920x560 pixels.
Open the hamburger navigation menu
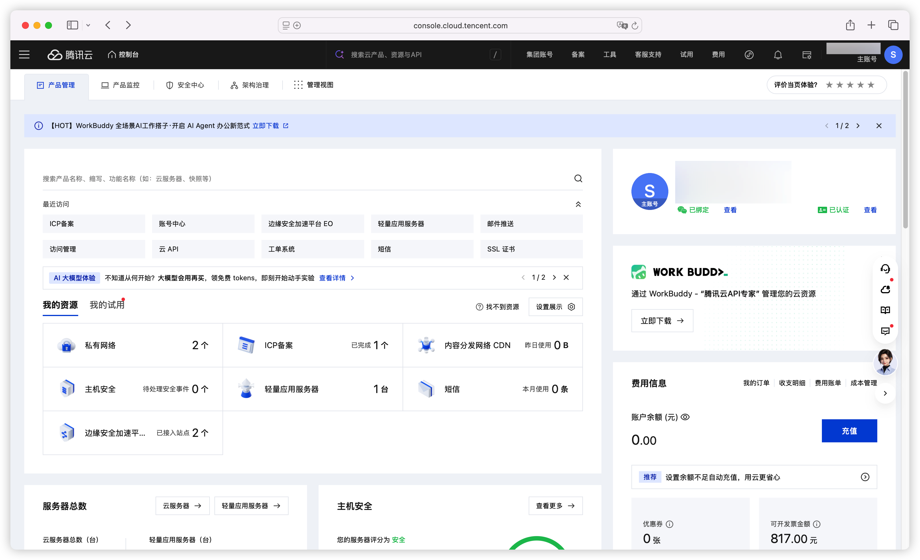coord(24,55)
